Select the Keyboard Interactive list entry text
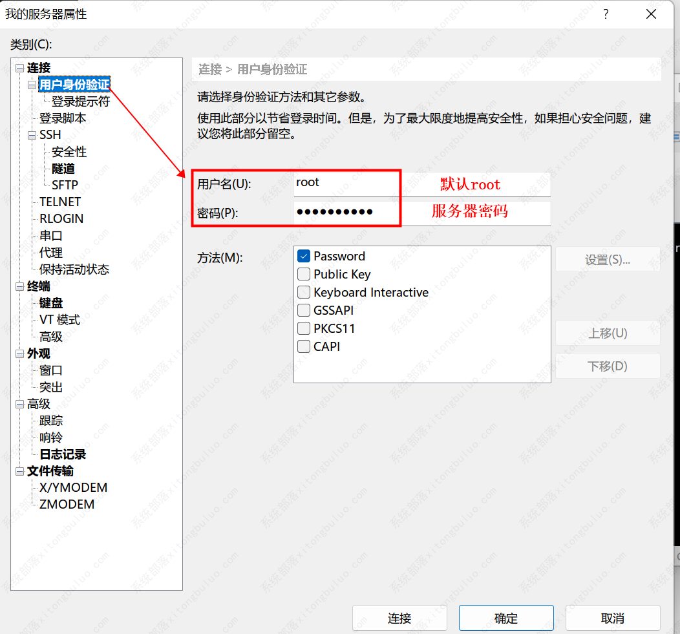The height and width of the screenshot is (634, 680). tap(371, 292)
